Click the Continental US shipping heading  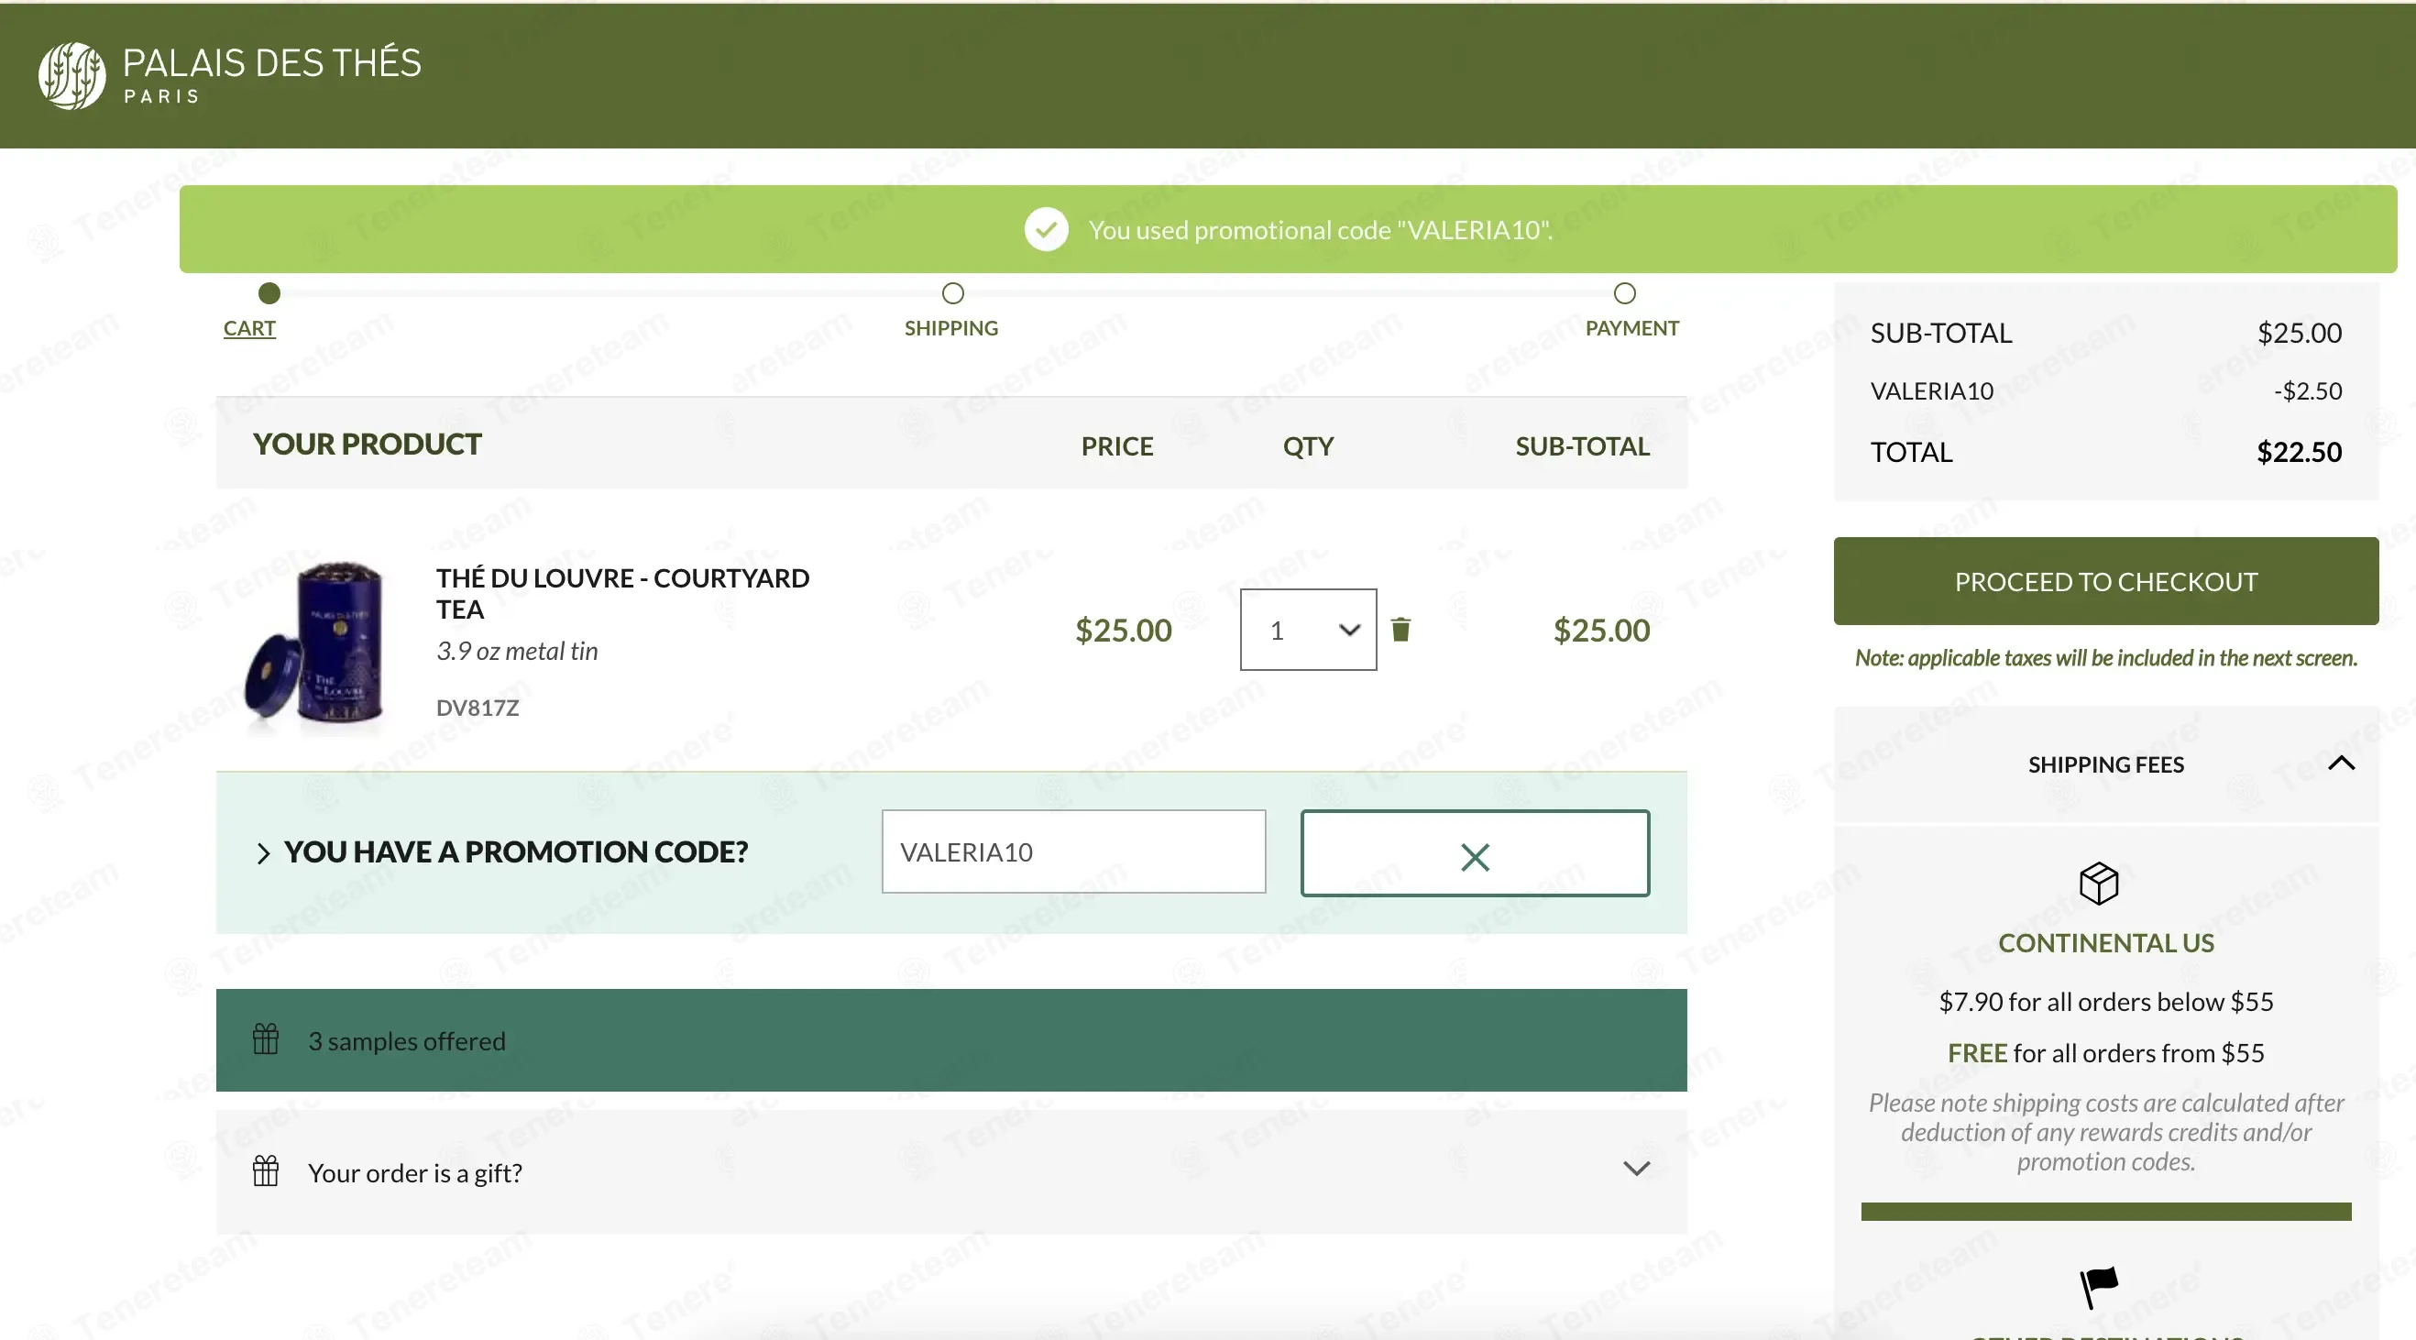2105,942
